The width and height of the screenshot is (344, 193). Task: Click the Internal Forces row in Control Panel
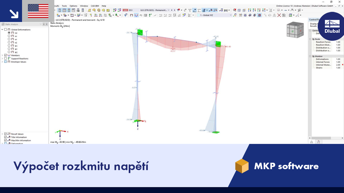point(328,62)
